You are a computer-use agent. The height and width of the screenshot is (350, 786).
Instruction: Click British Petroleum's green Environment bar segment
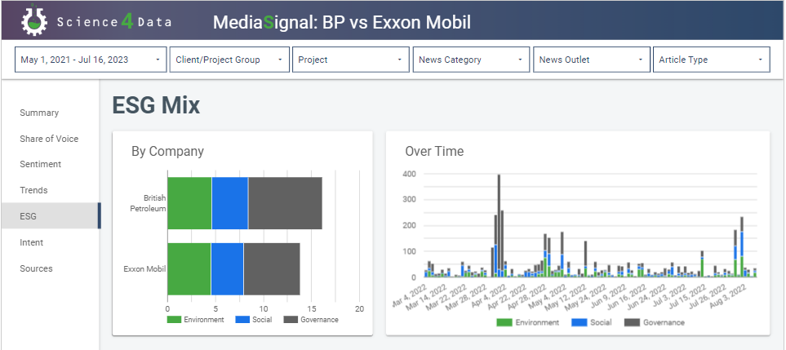[189, 203]
